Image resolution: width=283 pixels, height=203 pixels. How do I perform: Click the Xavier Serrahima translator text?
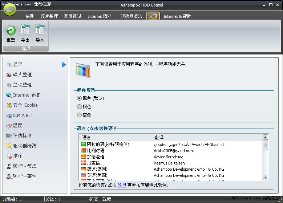tap(169, 157)
